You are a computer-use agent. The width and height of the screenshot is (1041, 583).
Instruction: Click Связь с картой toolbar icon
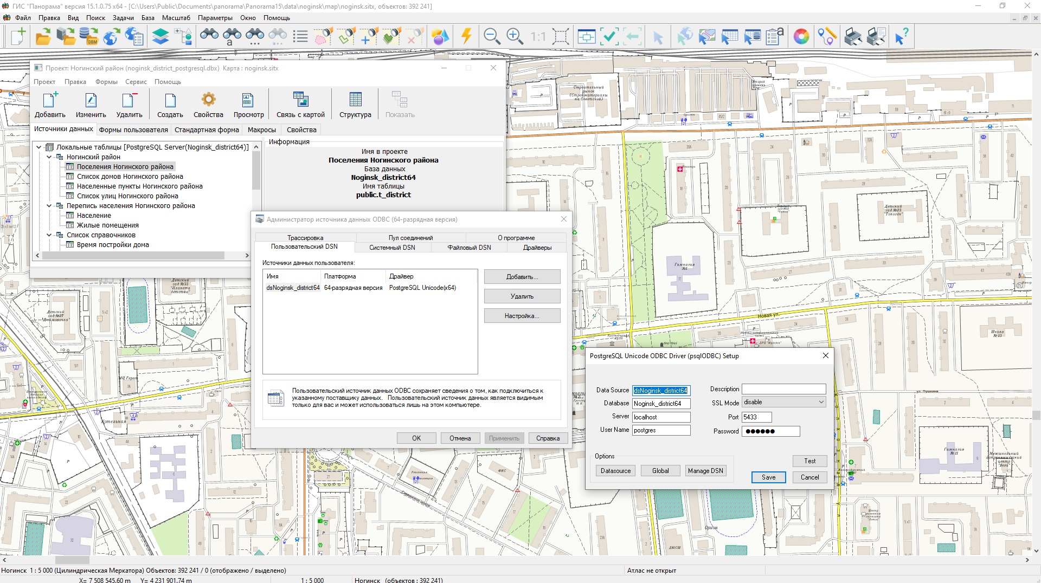tap(300, 105)
